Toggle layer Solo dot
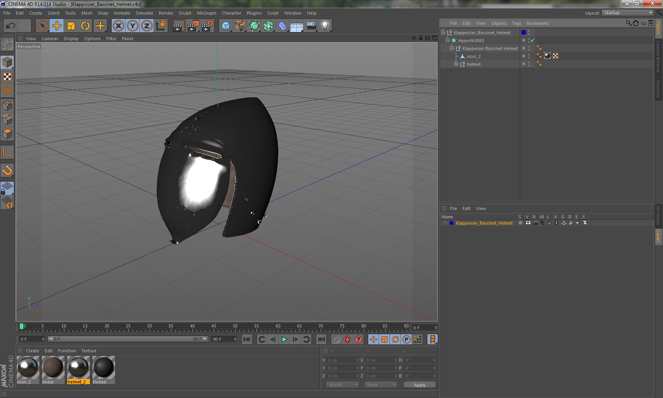Image resolution: width=663 pixels, height=398 pixels. point(521,223)
